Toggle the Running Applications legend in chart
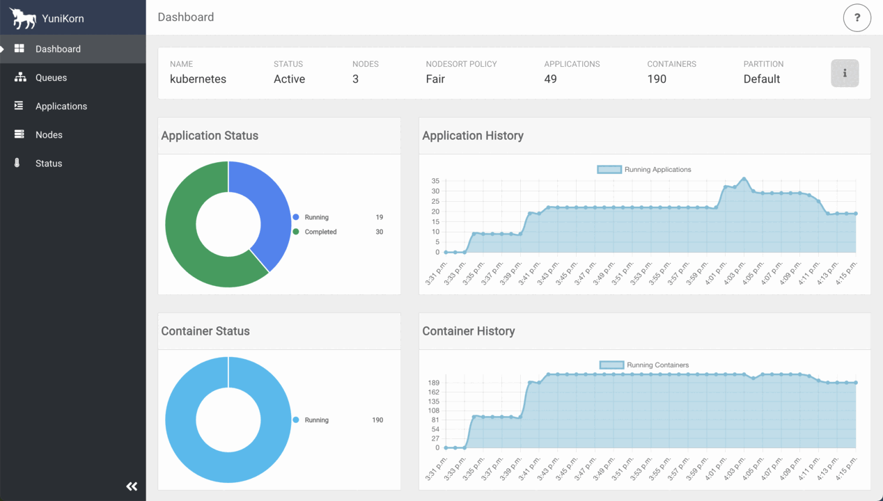The width and height of the screenshot is (883, 501). pos(644,169)
